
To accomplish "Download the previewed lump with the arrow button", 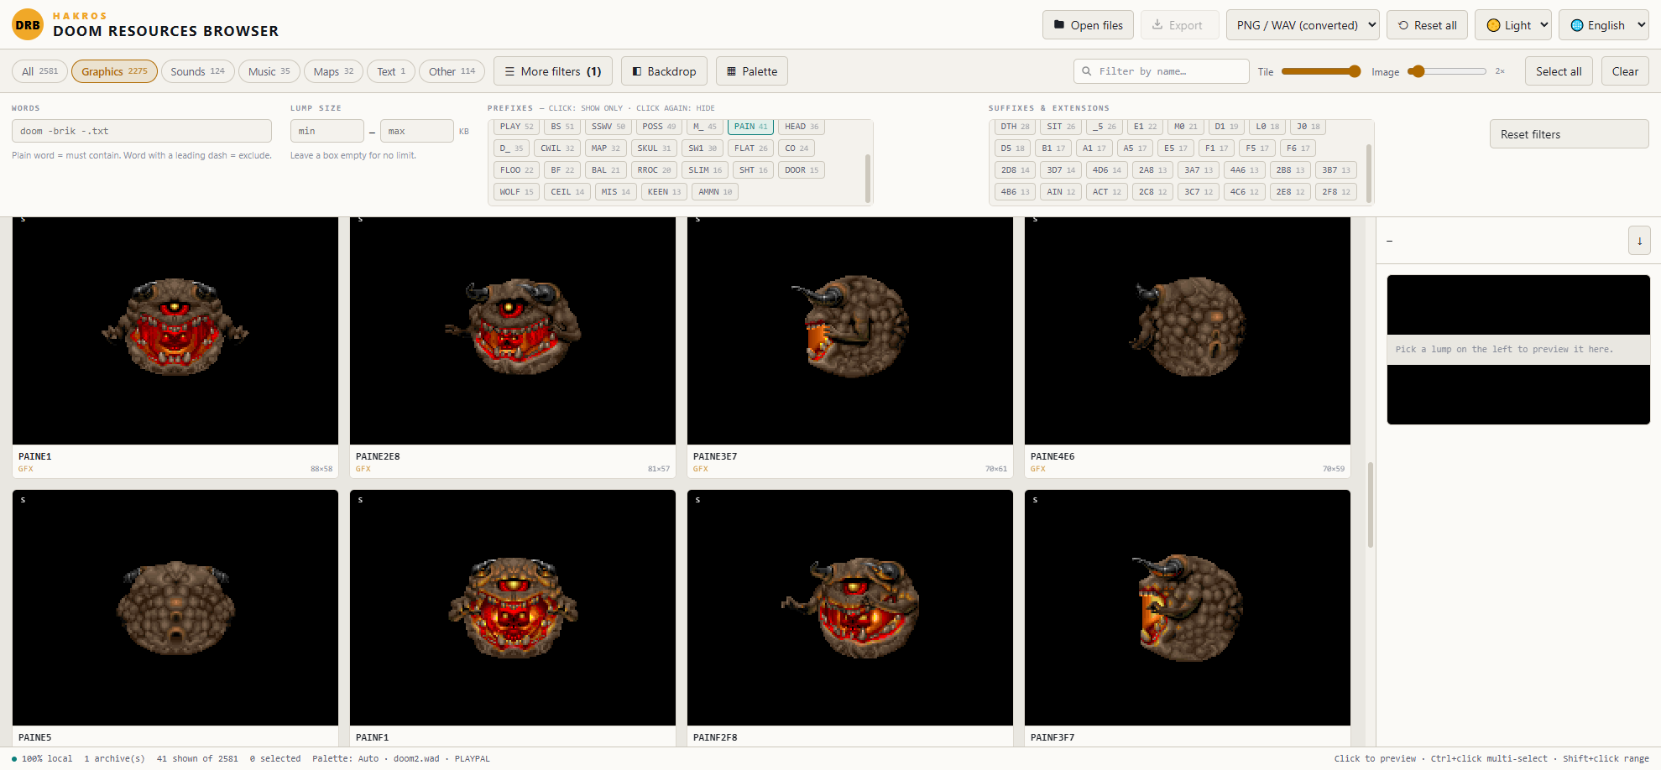I will (1639, 241).
